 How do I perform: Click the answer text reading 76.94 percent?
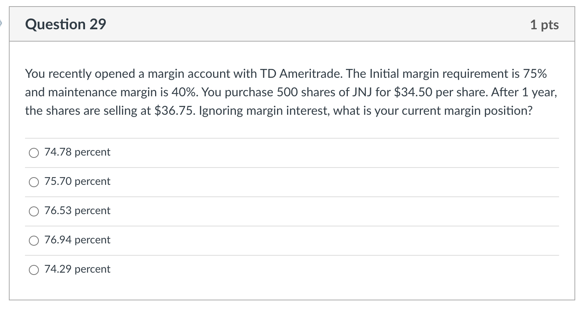[x=77, y=240]
